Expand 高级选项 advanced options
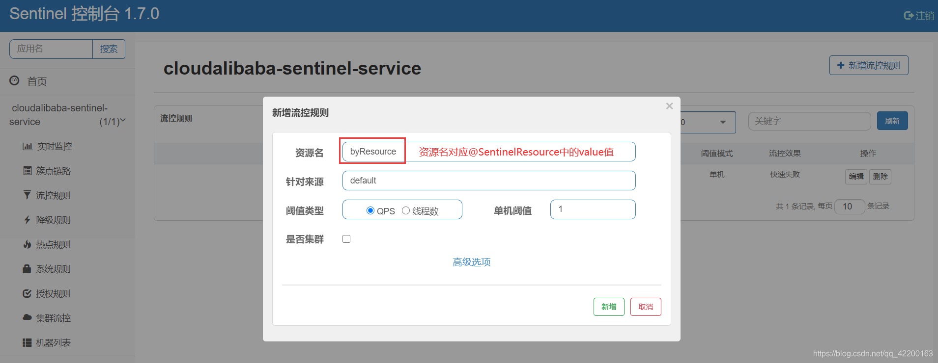The height and width of the screenshot is (363, 938). (472, 262)
